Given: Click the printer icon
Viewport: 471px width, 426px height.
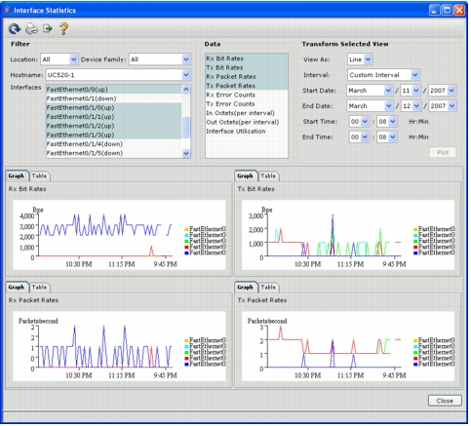Looking at the screenshot, I should (x=31, y=29).
